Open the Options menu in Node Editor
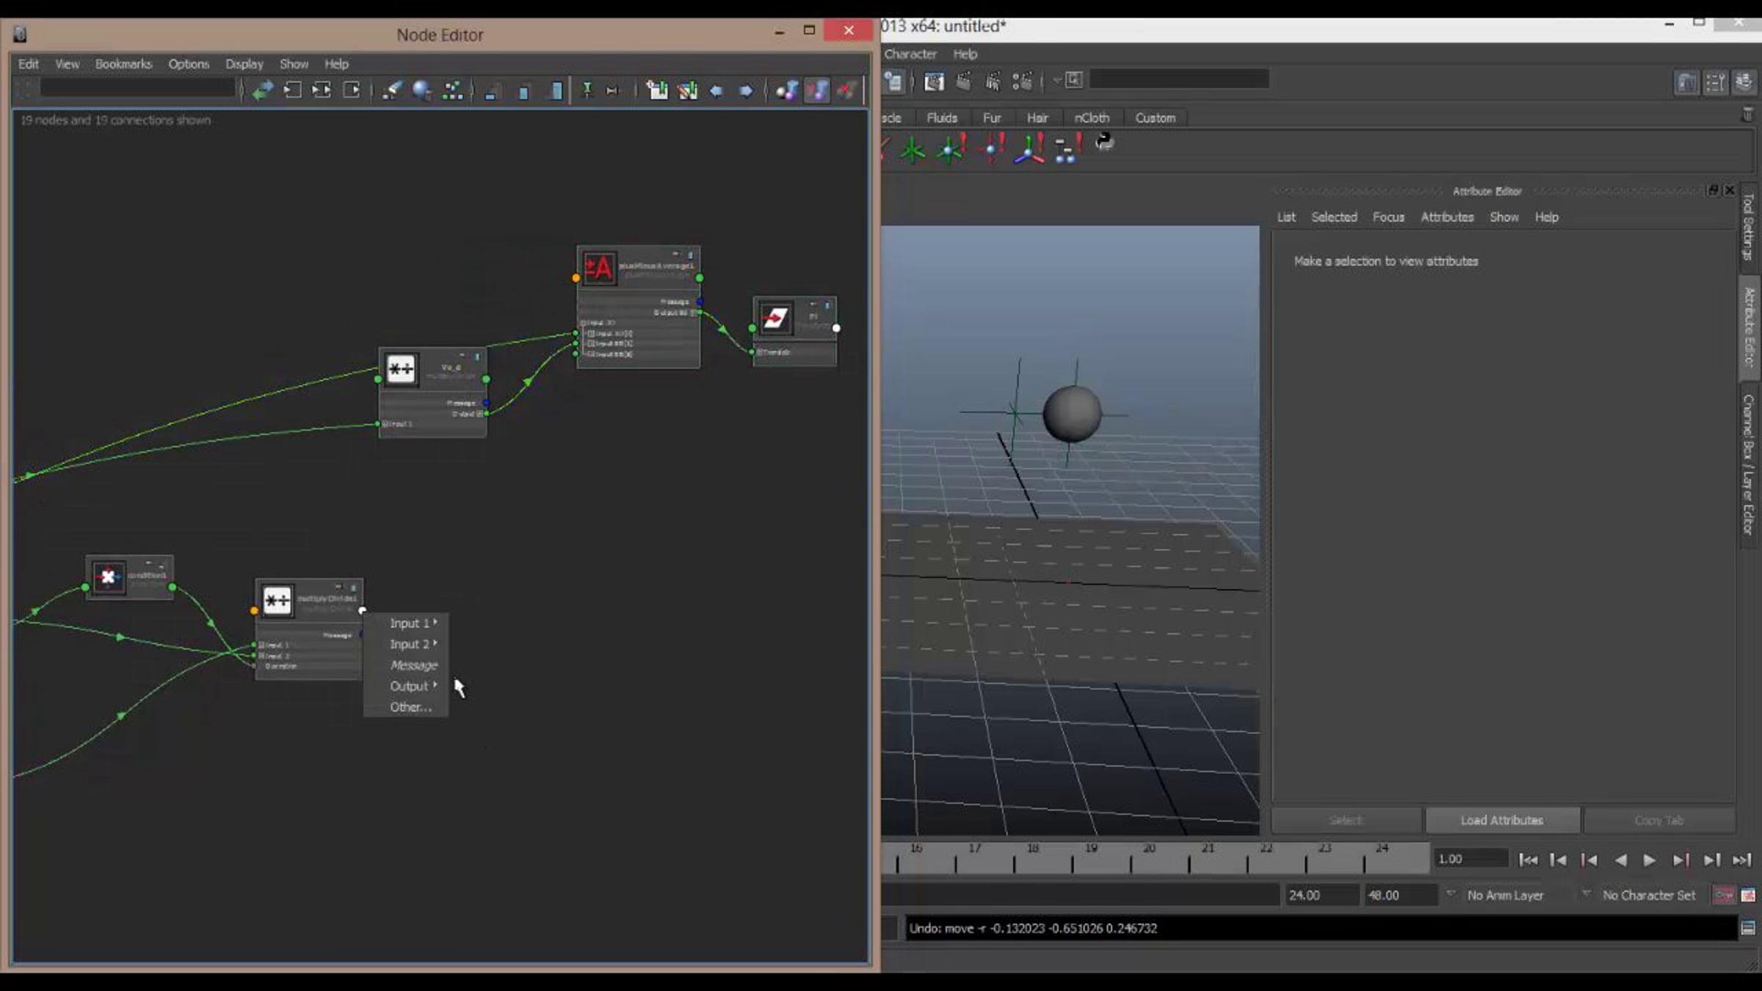 click(189, 64)
